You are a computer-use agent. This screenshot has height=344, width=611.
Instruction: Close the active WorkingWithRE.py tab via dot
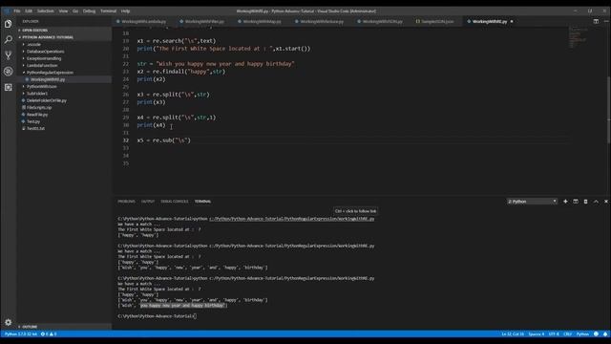[512, 21]
